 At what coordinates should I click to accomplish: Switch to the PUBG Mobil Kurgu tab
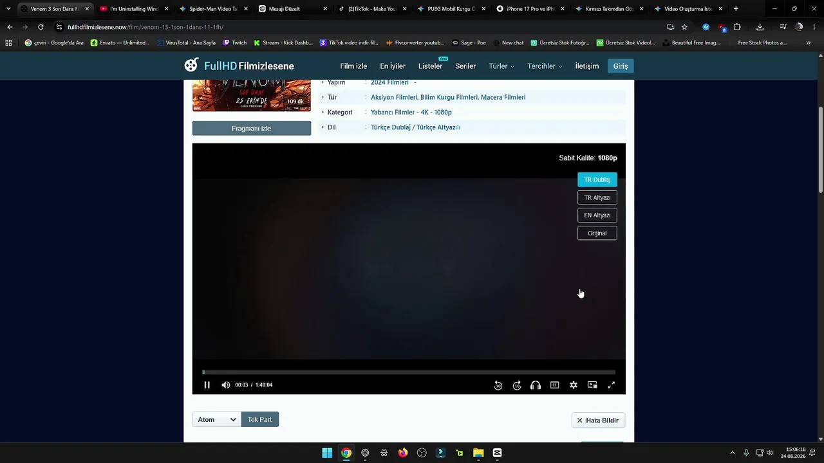[450, 9]
